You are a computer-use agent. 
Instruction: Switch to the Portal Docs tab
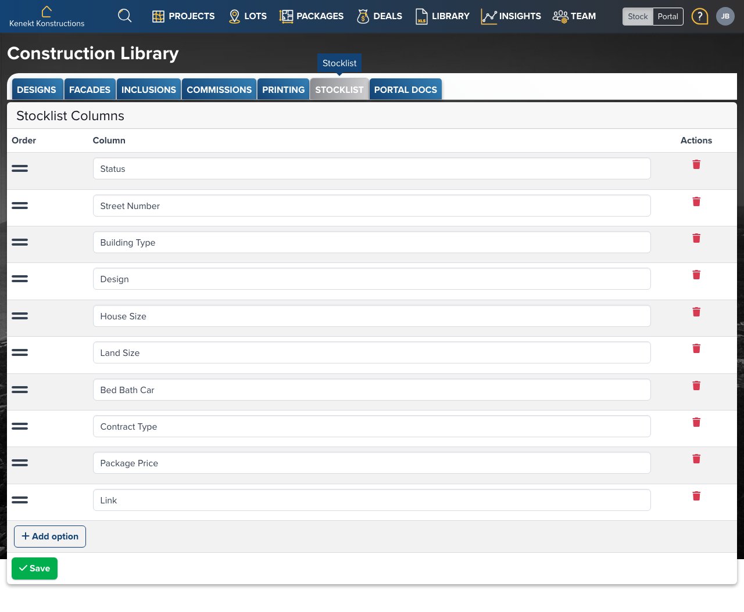pos(406,89)
